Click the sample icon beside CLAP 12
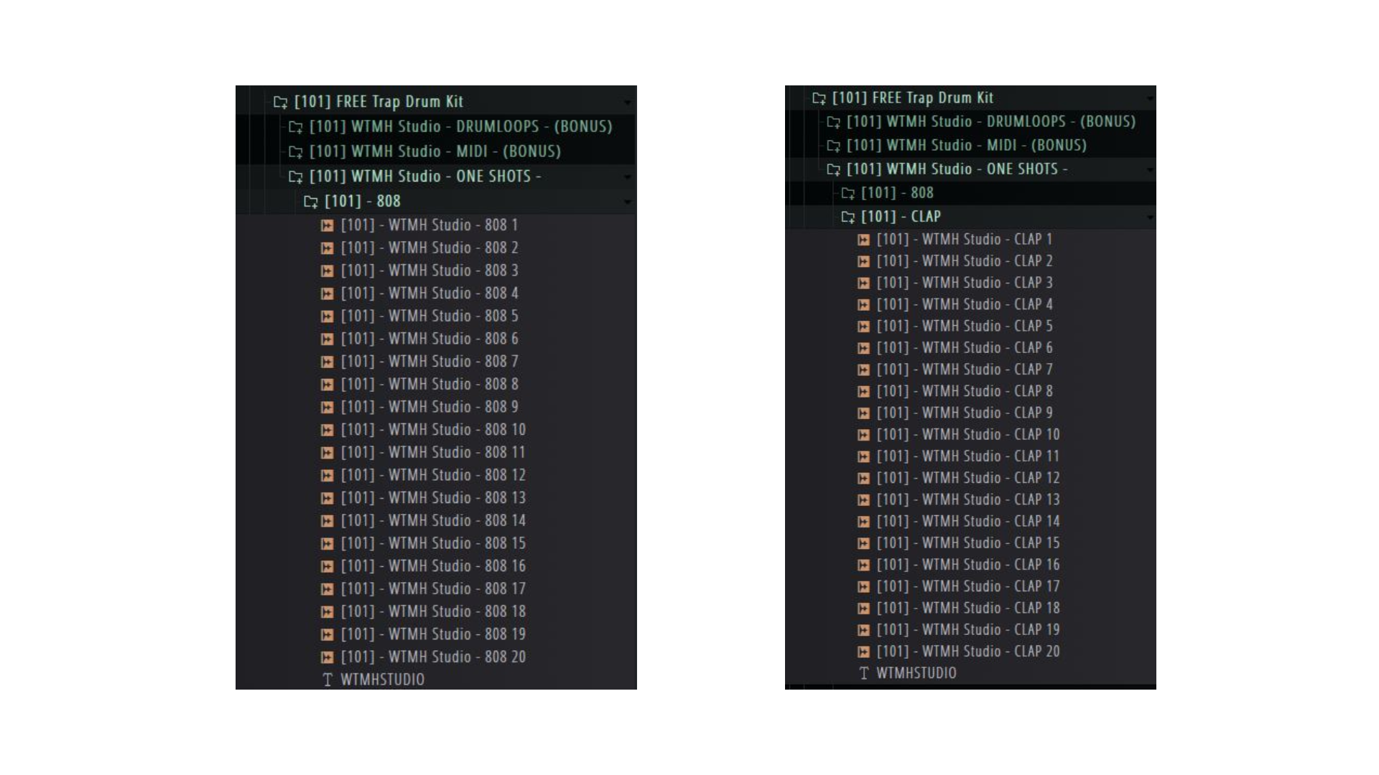 863,478
